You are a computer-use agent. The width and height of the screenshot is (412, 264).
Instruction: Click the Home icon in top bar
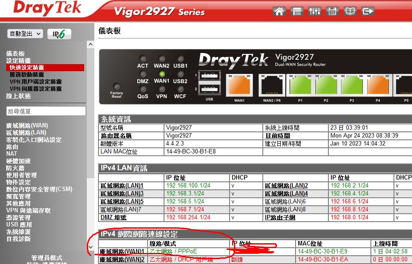click(x=280, y=11)
